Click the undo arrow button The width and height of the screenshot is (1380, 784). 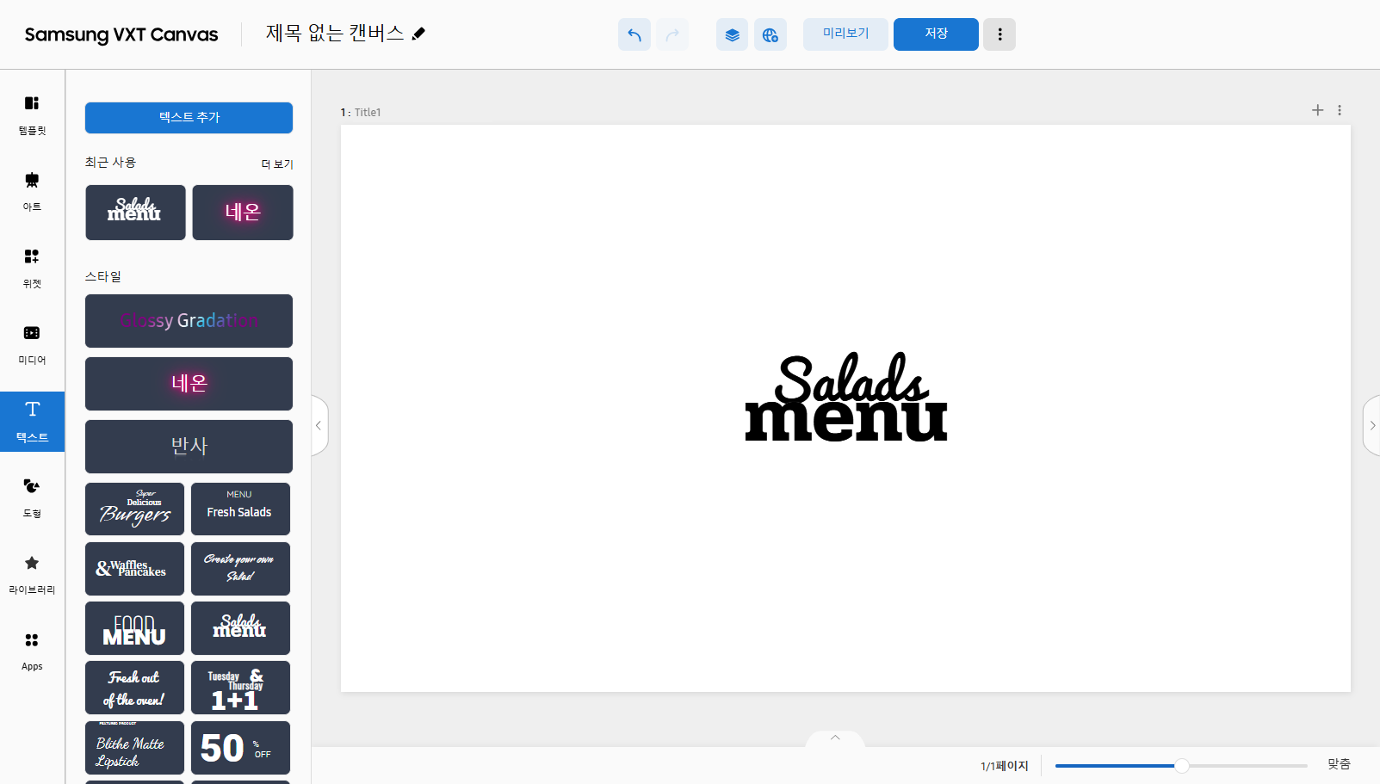(x=634, y=34)
